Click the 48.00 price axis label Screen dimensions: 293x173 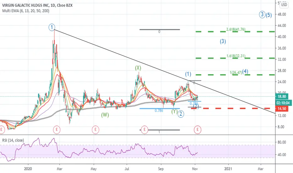tap(282, 14)
